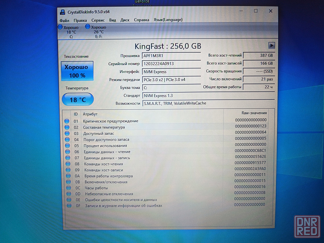This screenshot has height=243, width=324.
Task: Click status icon for attribute 07 Единицы данных - запись
Action: [68, 158]
